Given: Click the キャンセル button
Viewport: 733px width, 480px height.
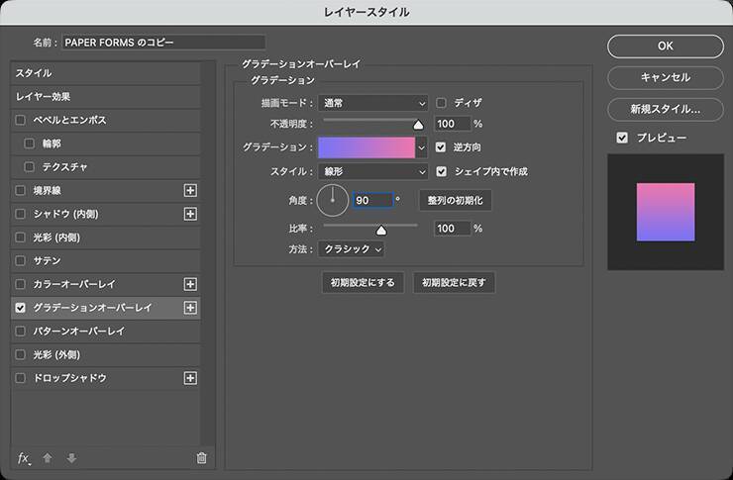Looking at the screenshot, I should pyautogui.click(x=666, y=77).
